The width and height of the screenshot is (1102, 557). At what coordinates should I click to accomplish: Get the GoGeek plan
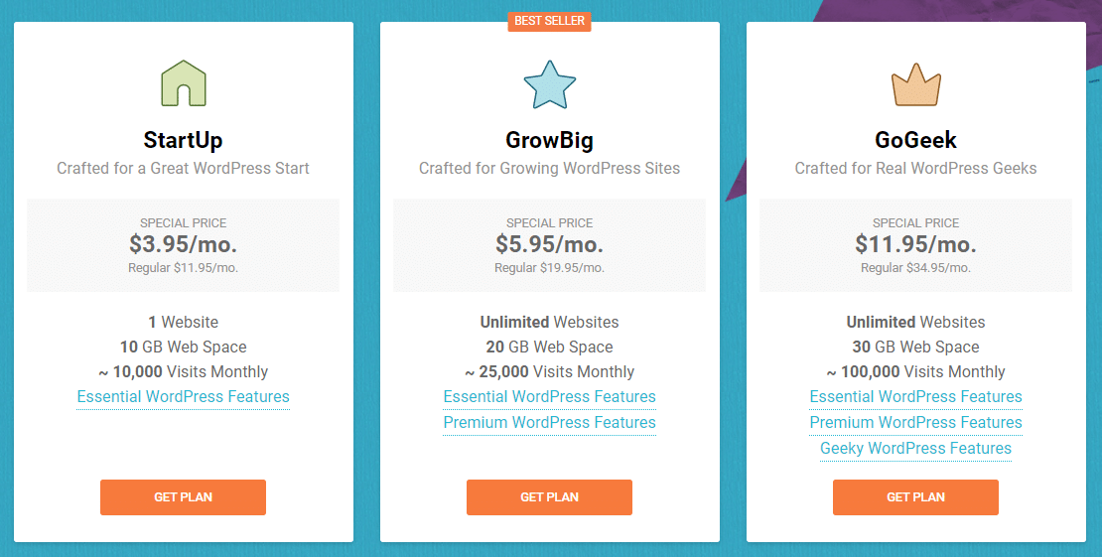(915, 497)
